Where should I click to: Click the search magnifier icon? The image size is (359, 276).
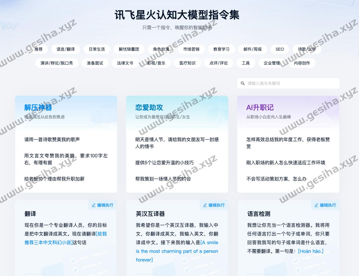pyautogui.click(x=243, y=83)
